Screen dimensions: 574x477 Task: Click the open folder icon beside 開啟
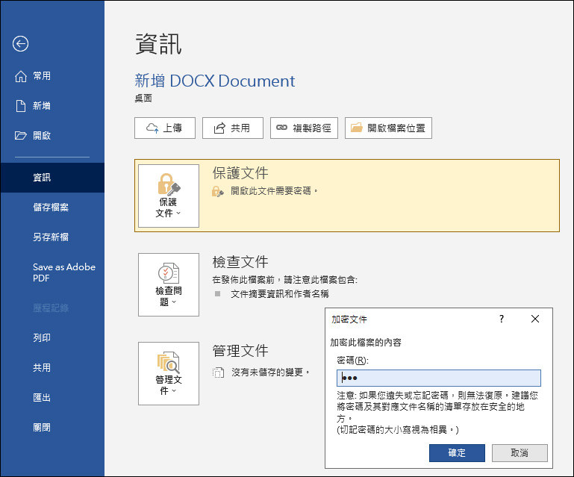click(21, 136)
